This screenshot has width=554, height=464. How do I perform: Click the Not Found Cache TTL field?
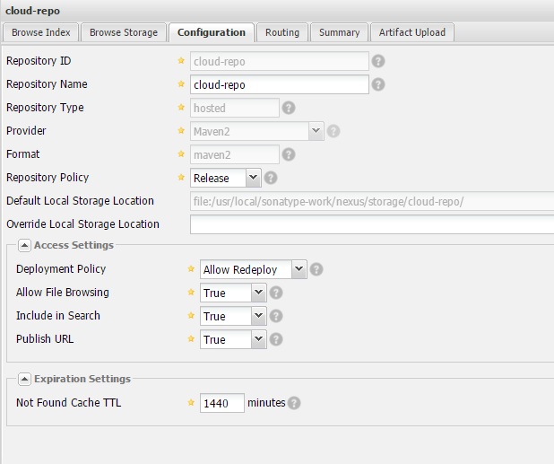221,404
